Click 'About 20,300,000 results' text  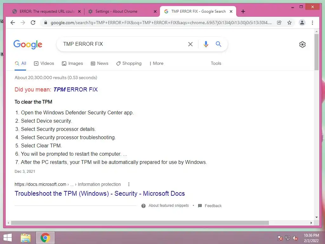point(56,78)
